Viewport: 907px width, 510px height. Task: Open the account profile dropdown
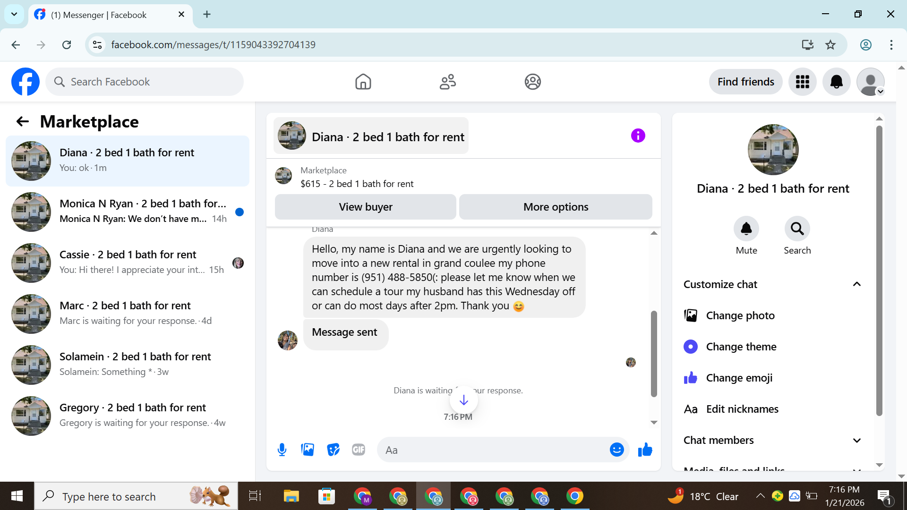click(870, 82)
